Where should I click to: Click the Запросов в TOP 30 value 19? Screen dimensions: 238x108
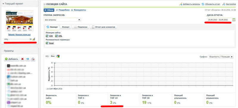click(x=144, y=103)
